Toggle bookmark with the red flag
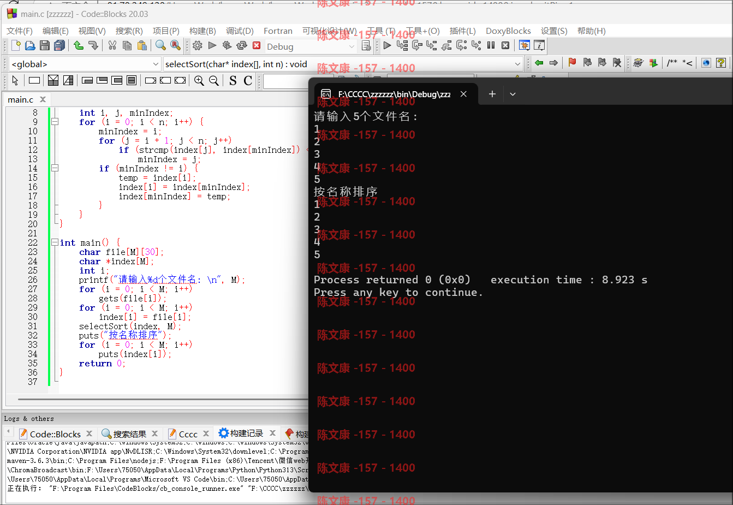The height and width of the screenshot is (505, 733). [572, 63]
